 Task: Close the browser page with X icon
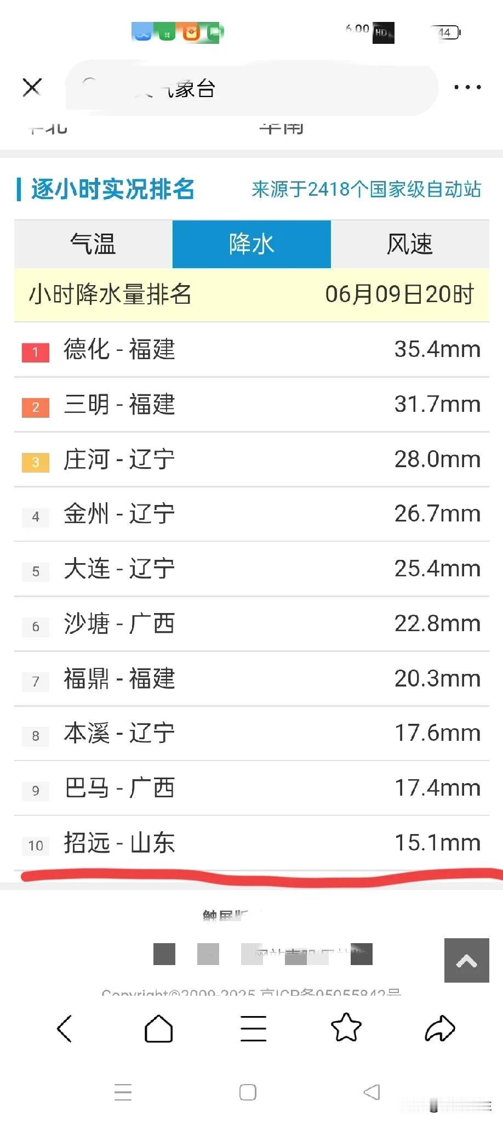[32, 87]
